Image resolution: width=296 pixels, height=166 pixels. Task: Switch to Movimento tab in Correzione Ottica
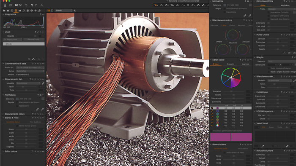285,5
